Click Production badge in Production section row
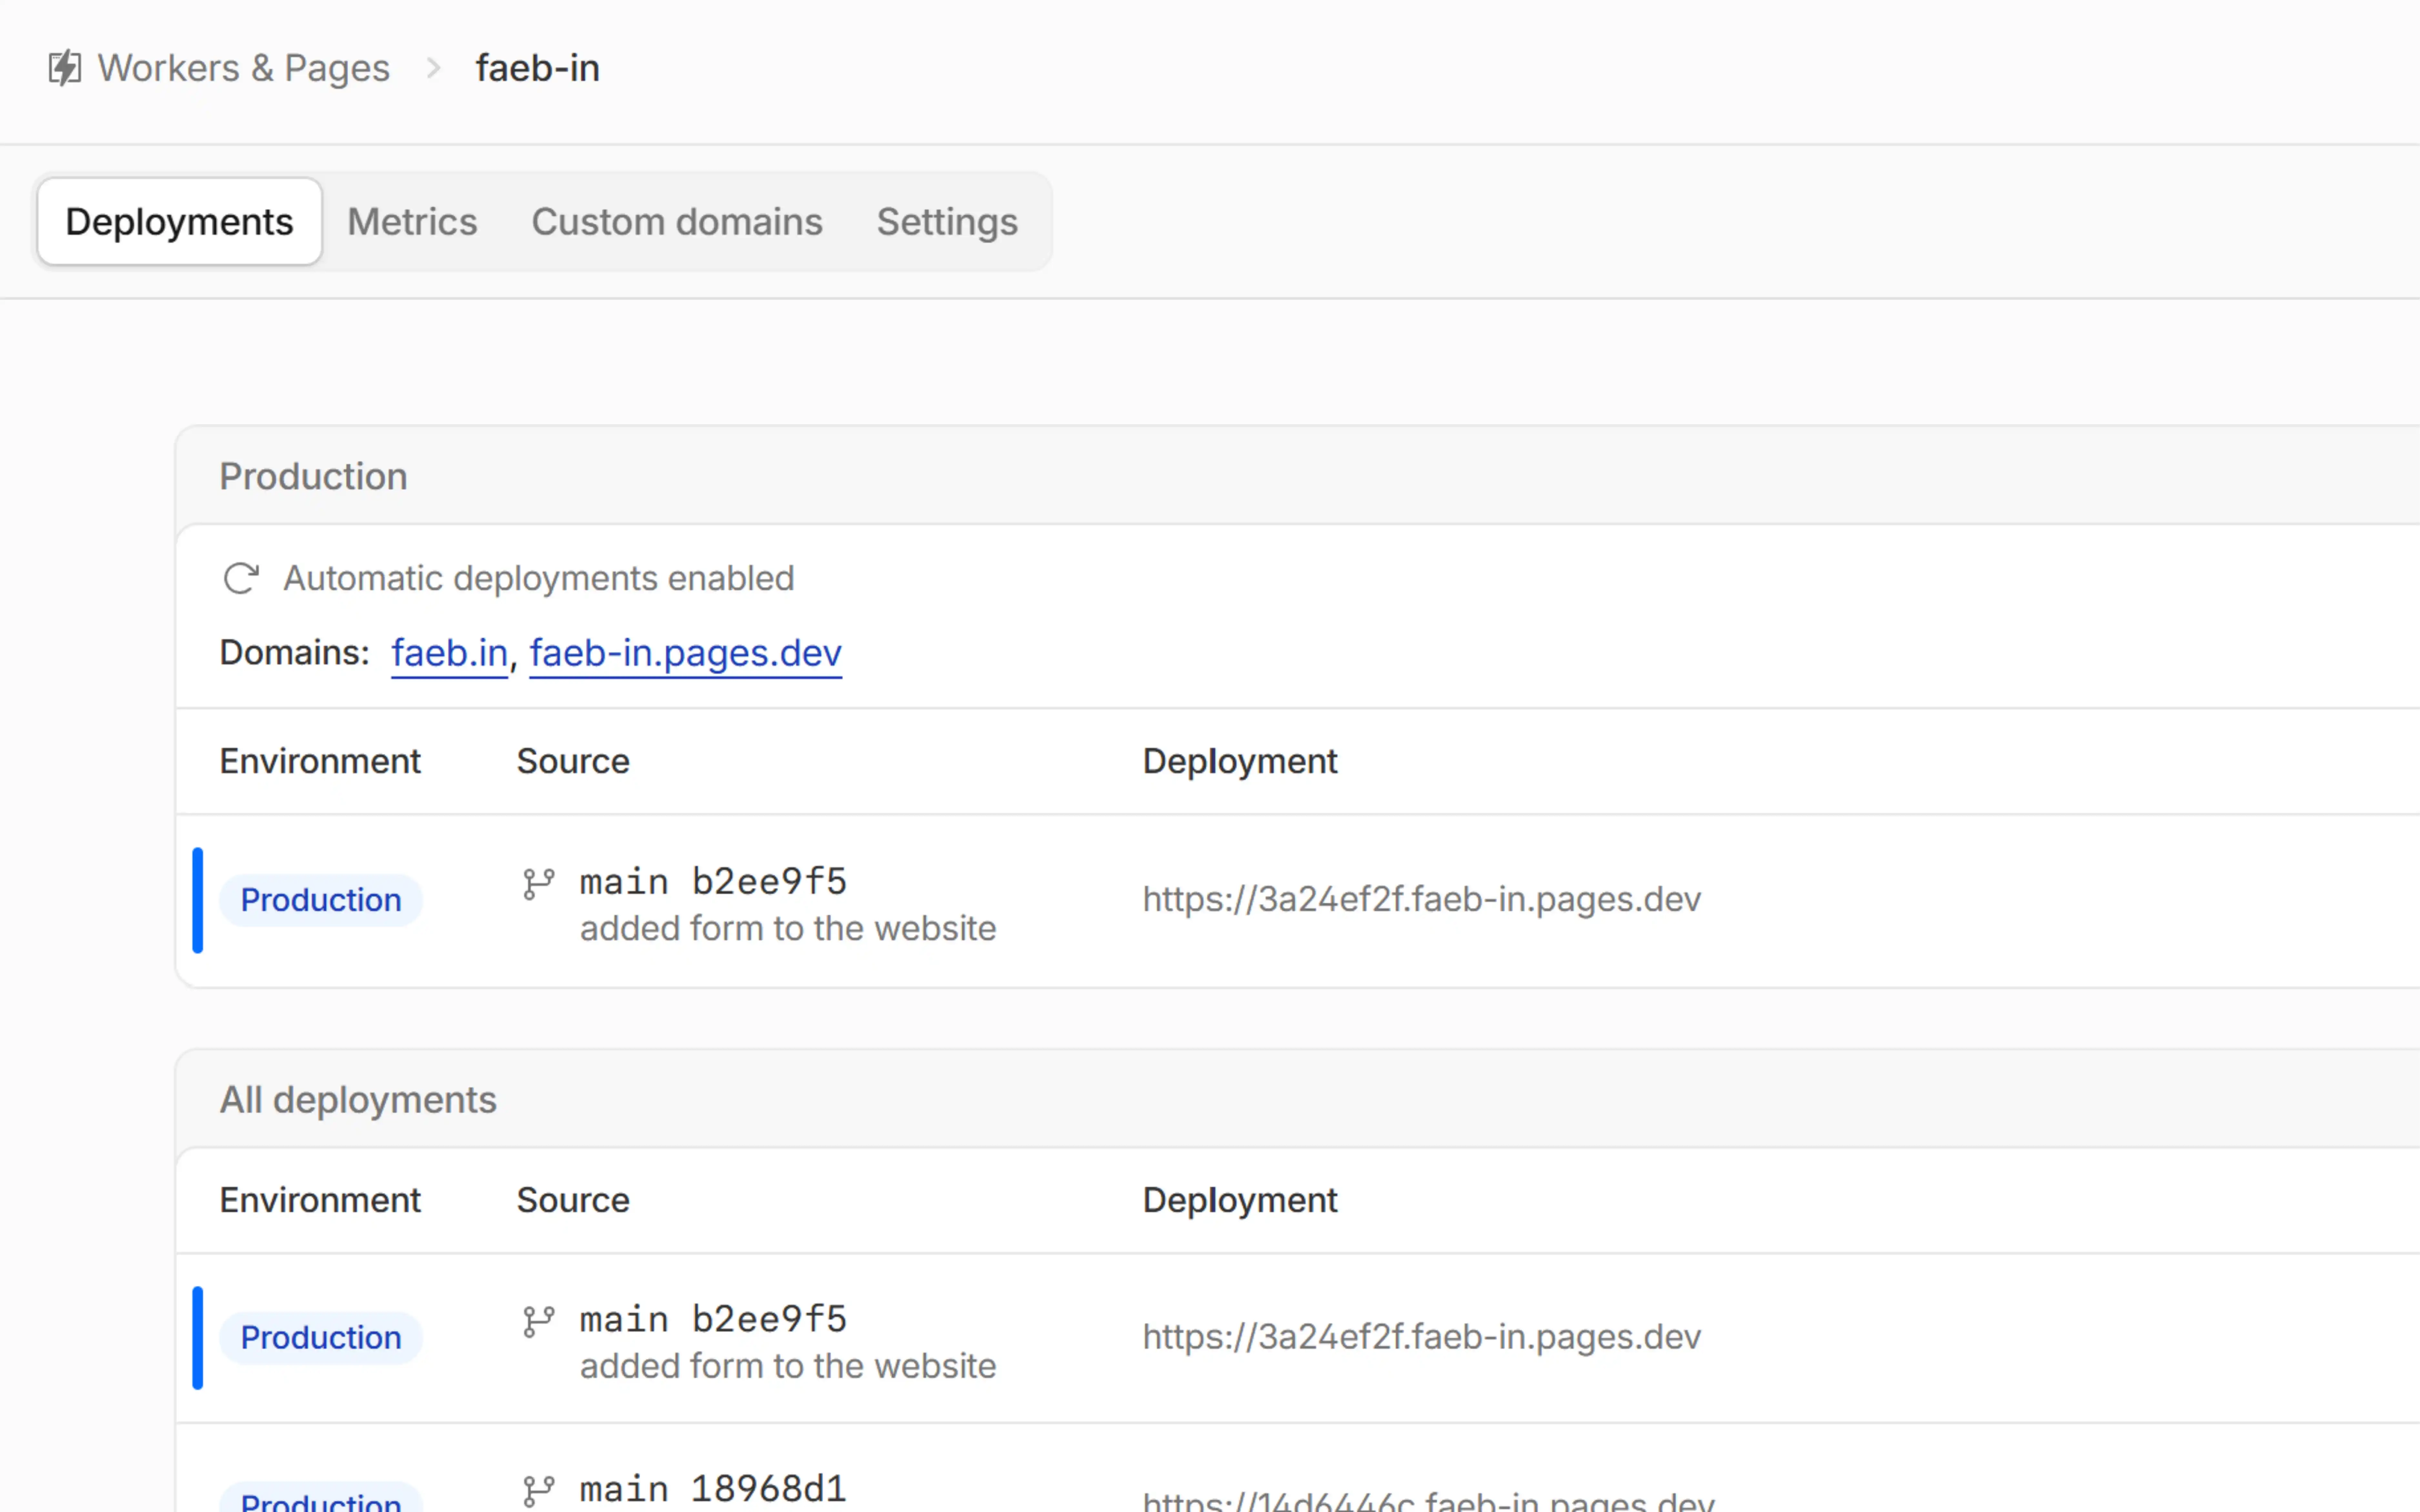Viewport: 2420px width, 1512px height. pos(321,900)
